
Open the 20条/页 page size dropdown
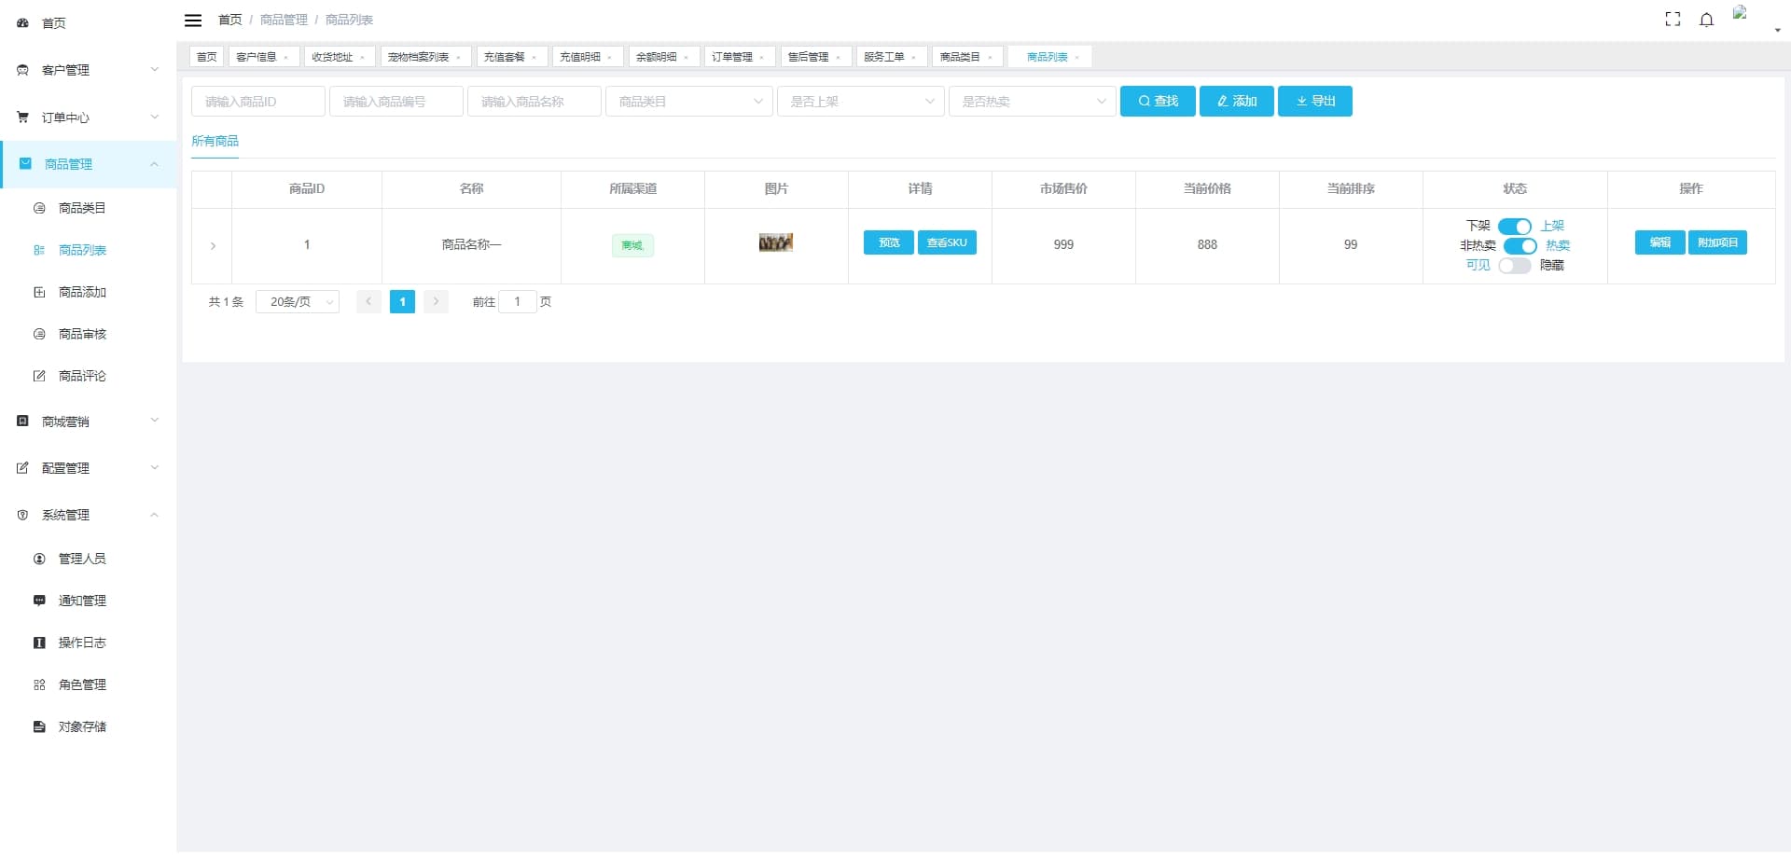coord(298,302)
